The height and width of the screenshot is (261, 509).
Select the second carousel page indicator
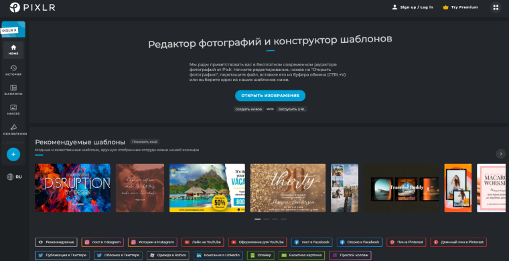click(x=266, y=220)
